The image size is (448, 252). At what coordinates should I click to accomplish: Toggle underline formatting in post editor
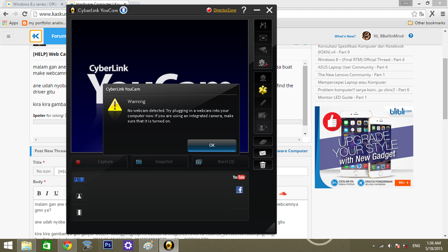56,193
